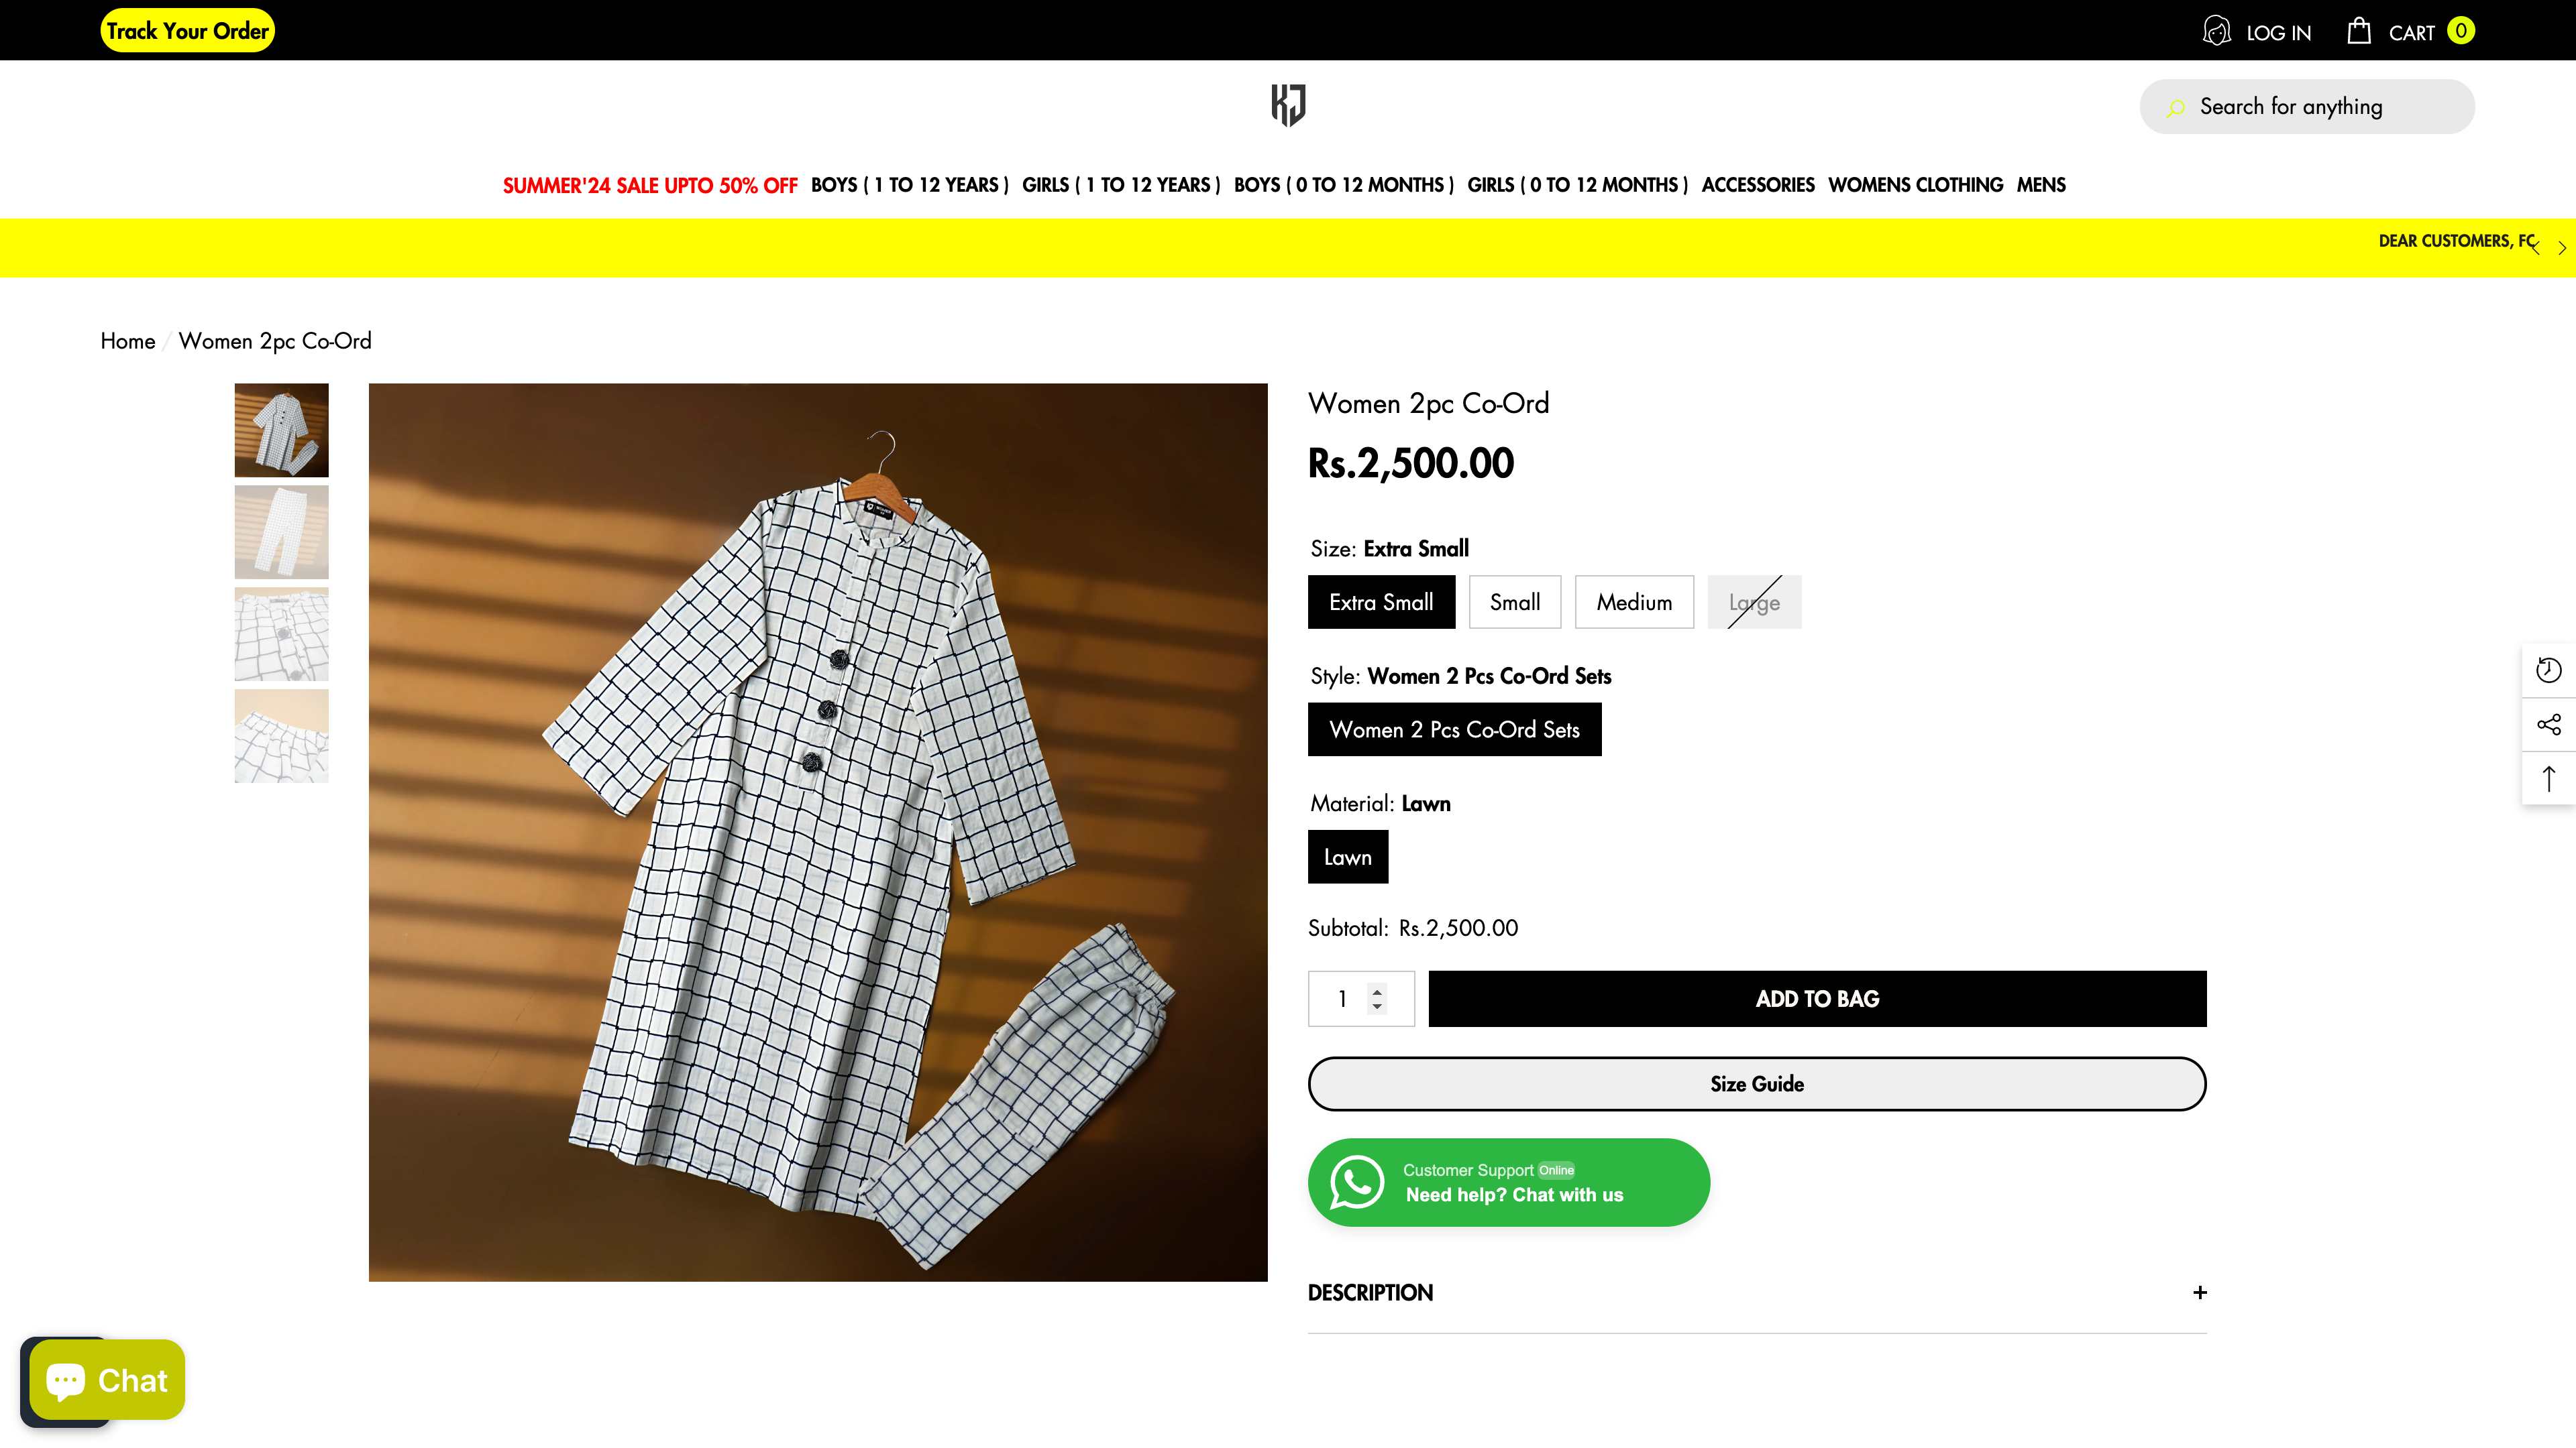The width and height of the screenshot is (2576, 1448).
Task: Select the Small size option
Action: pyautogui.click(x=1514, y=603)
